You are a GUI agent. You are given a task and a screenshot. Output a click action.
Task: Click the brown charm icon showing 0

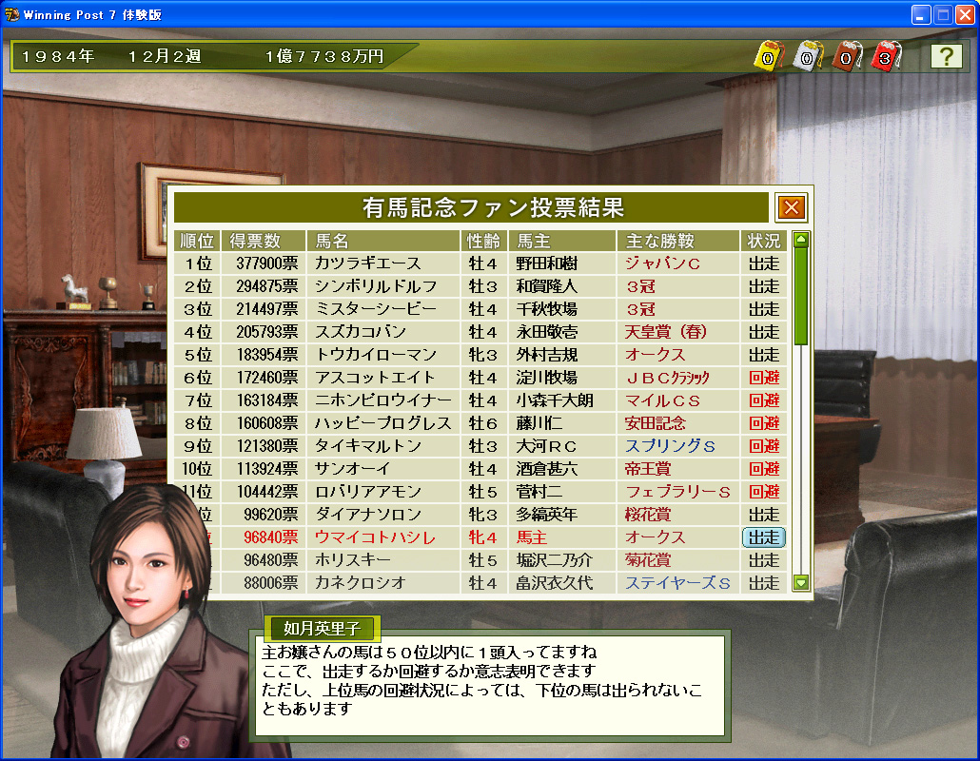click(x=846, y=56)
